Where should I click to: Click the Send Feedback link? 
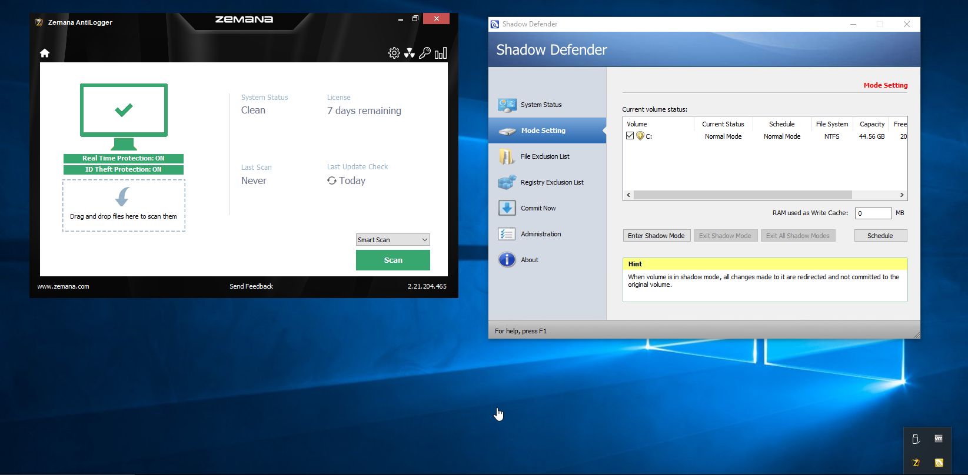coord(251,286)
